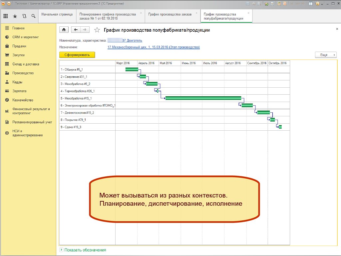Click the search magnifier icon
341x256 pixels.
(x=33, y=16)
